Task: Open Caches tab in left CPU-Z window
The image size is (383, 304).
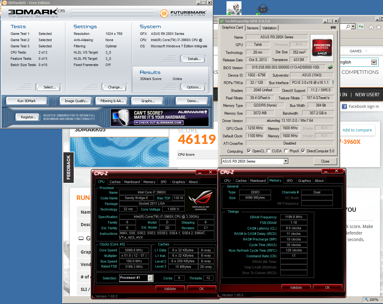Action: tap(115, 182)
